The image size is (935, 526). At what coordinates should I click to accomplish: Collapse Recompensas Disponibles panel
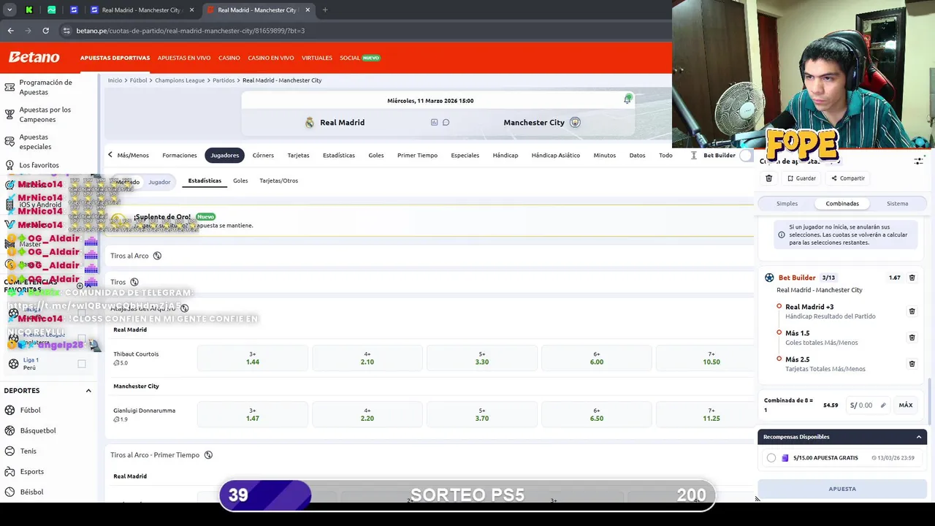(919, 437)
